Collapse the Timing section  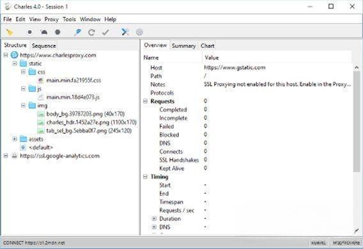[x=145, y=177]
